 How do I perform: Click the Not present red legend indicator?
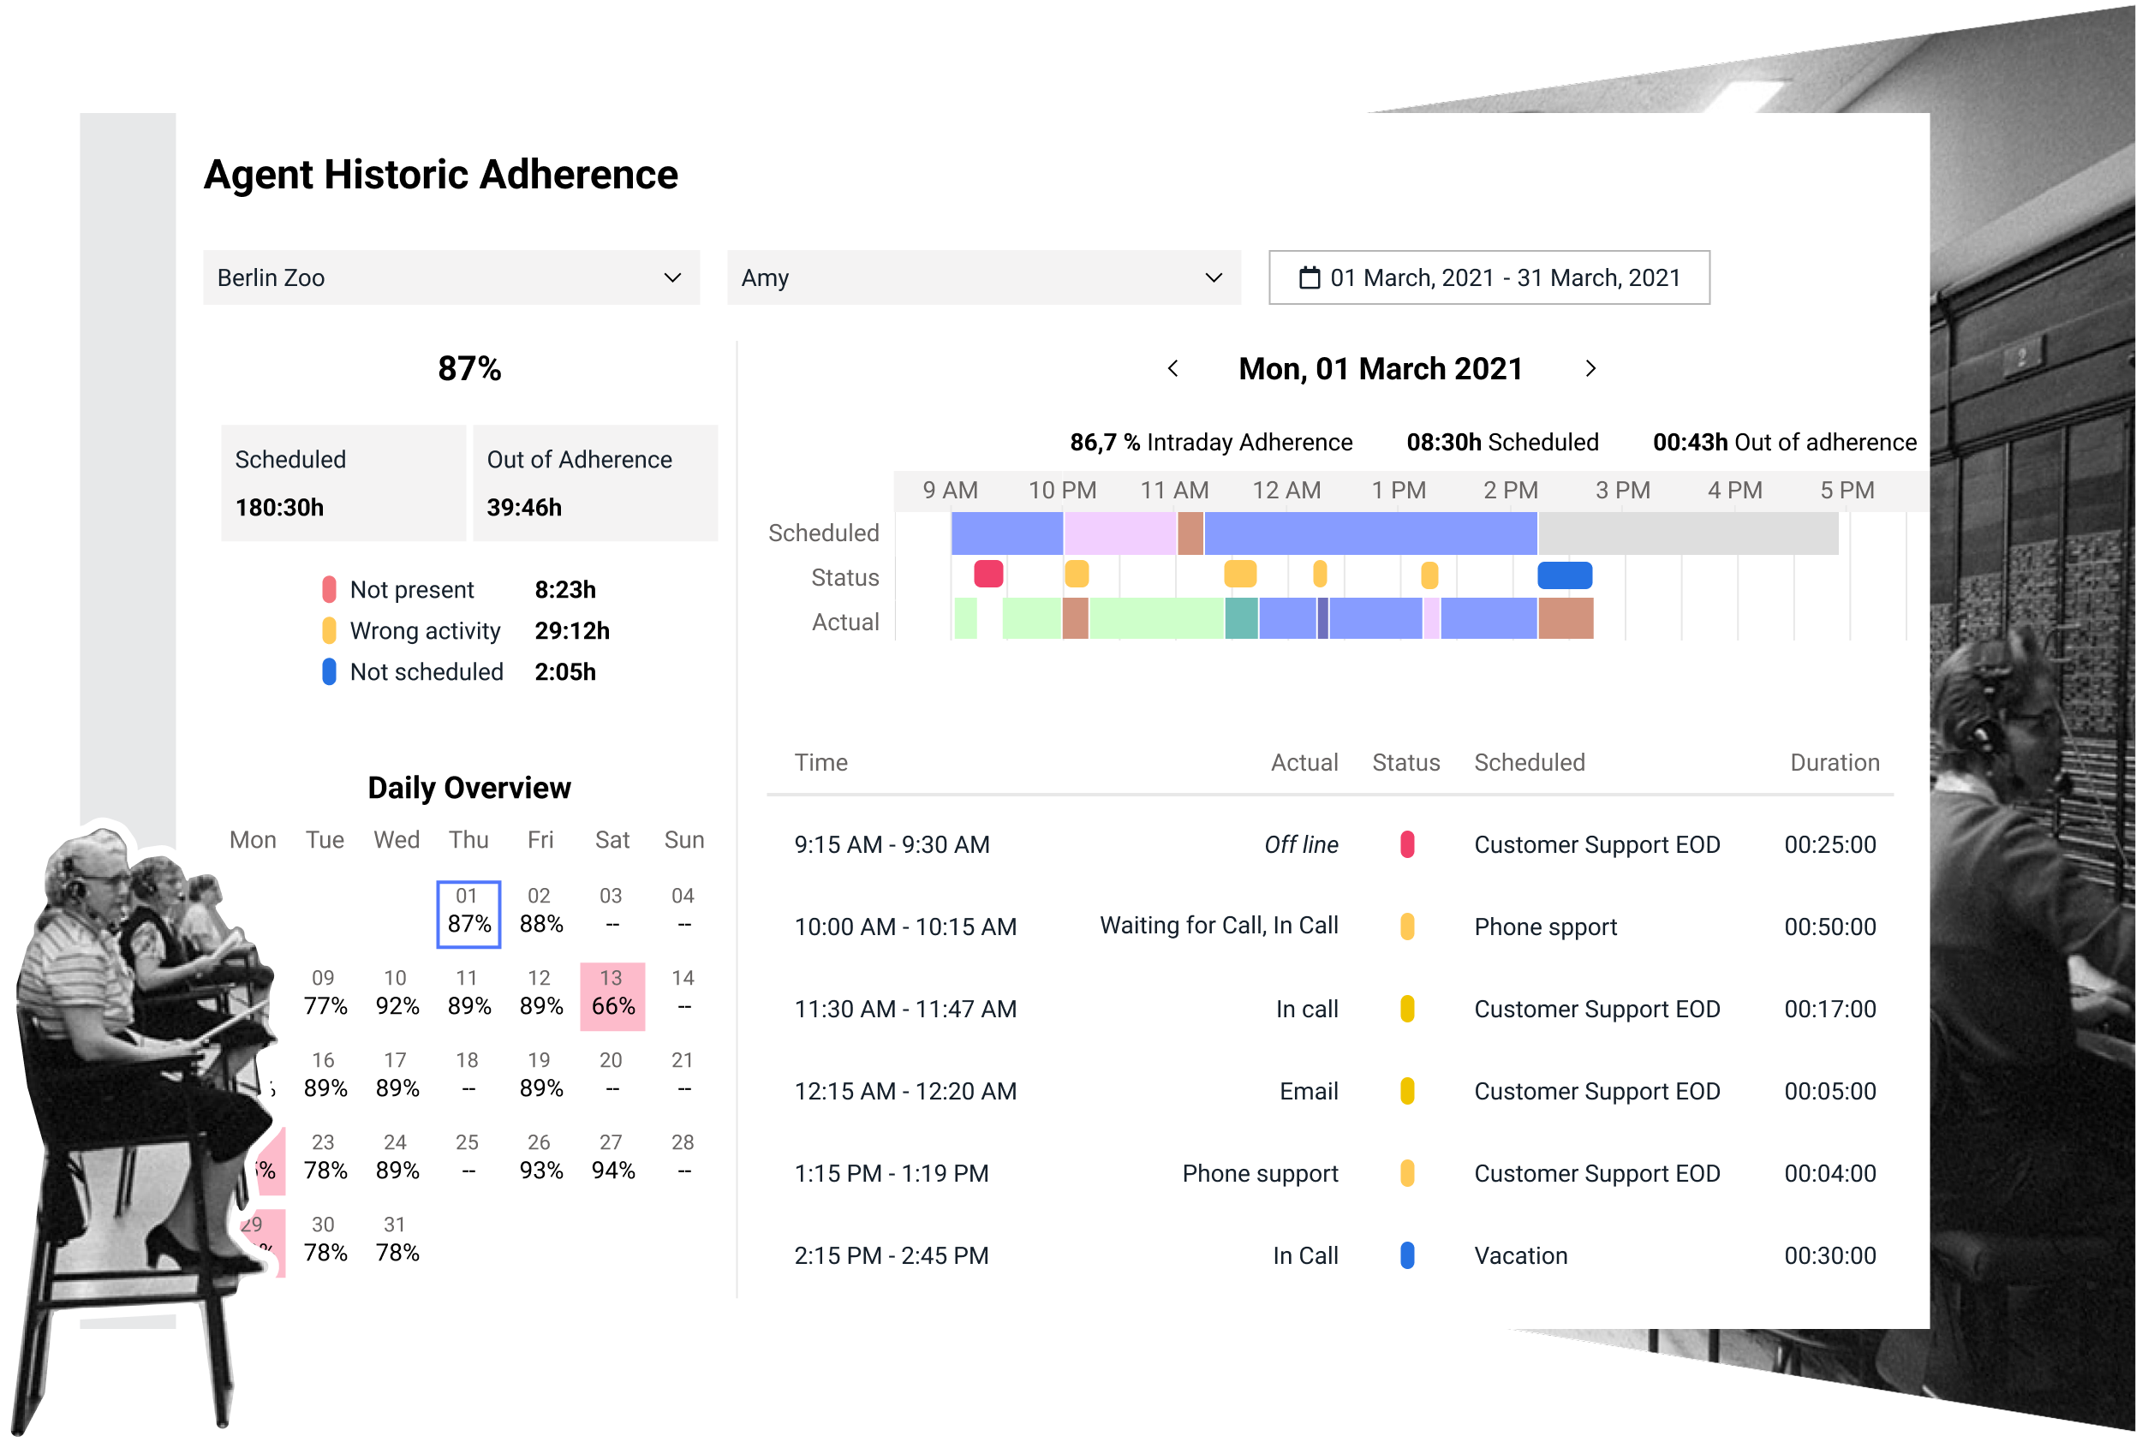tap(329, 590)
